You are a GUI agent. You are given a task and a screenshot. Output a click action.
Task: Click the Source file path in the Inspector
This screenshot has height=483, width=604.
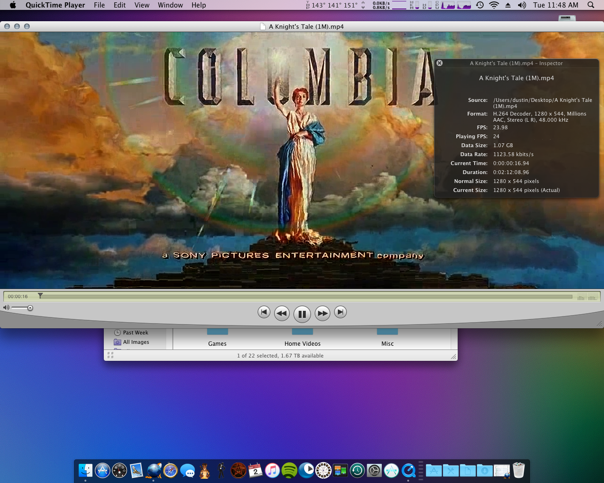pos(543,103)
